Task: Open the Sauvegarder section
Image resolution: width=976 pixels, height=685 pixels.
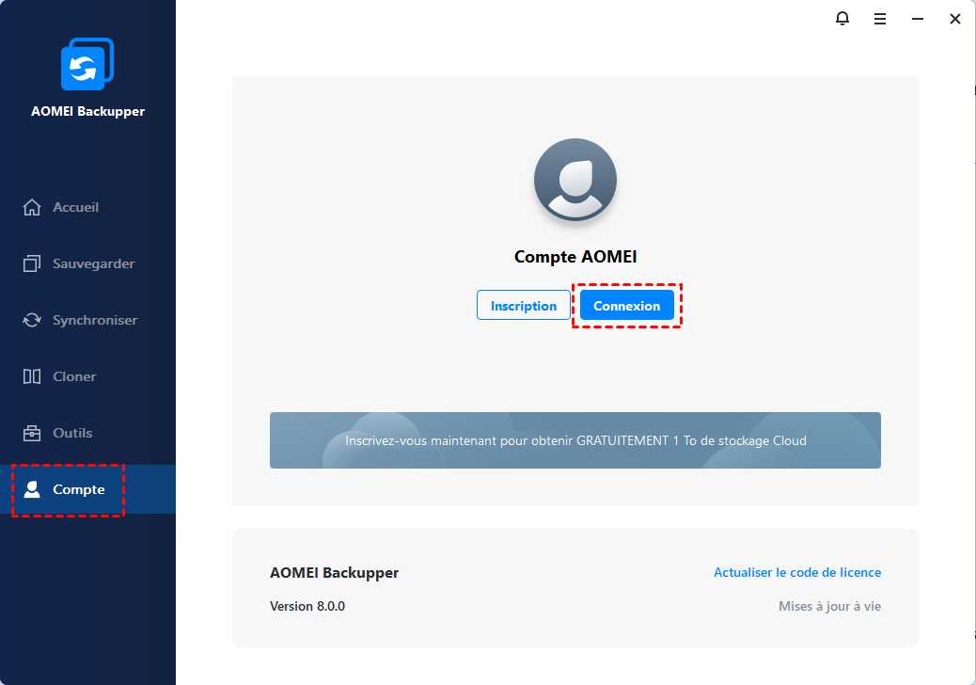Action: (87, 263)
